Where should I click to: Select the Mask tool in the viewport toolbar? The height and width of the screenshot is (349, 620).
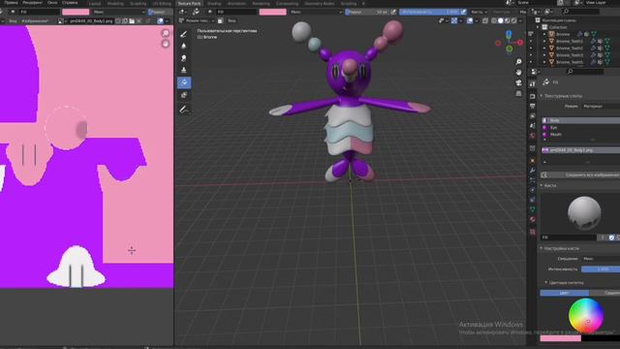point(184,95)
